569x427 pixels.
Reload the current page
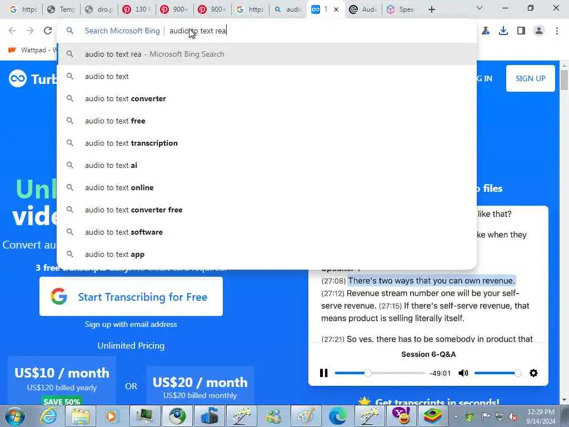(48, 31)
